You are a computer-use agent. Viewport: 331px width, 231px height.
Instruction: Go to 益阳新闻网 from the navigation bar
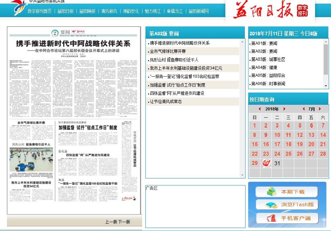click(x=198, y=11)
